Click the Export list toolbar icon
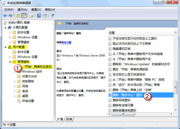 31,16
